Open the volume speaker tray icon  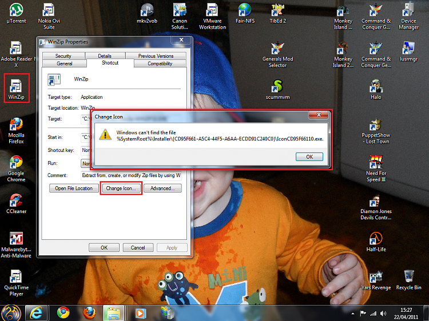[383, 314]
